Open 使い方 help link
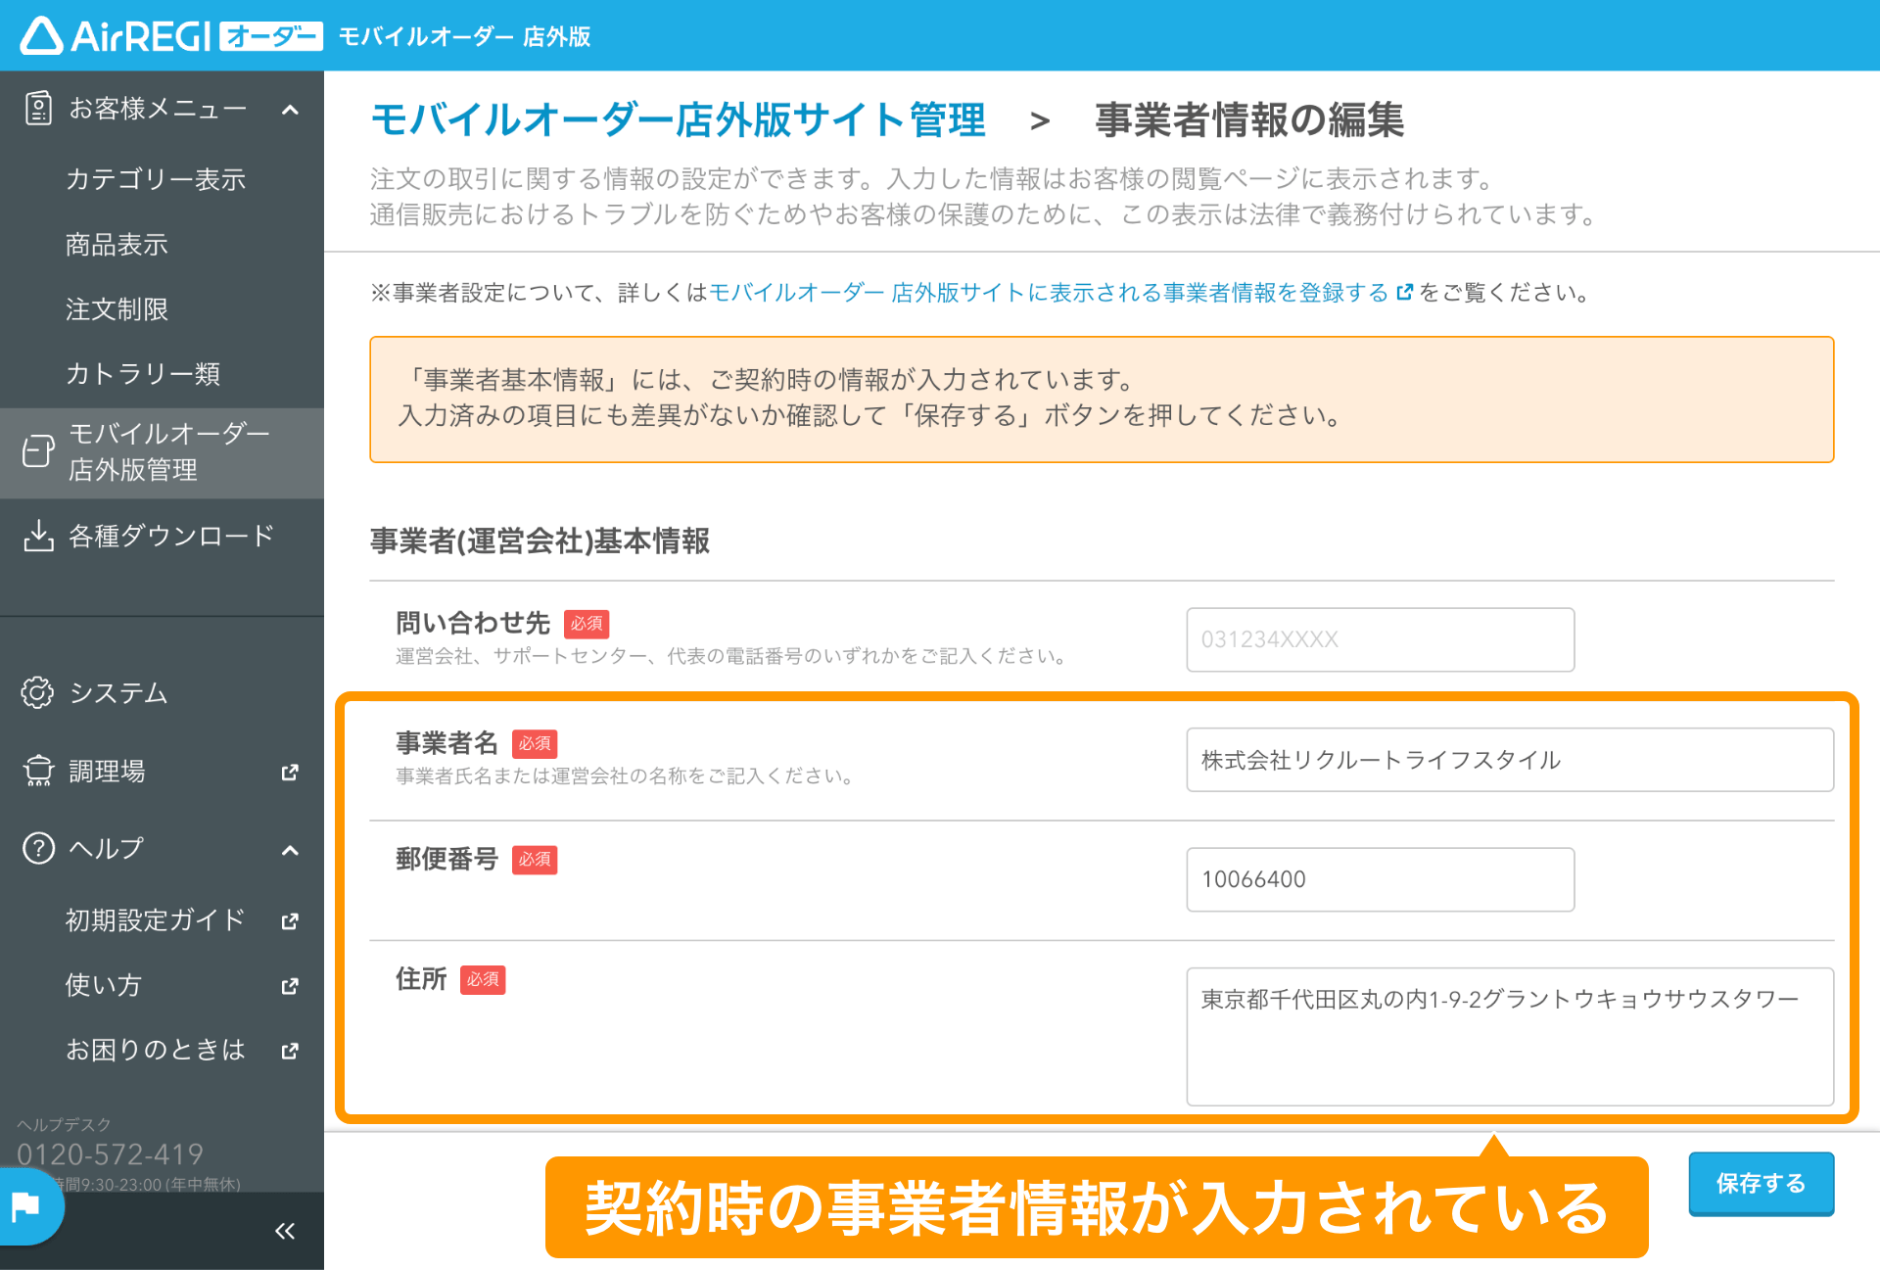The height and width of the screenshot is (1270, 1880). click(x=104, y=984)
